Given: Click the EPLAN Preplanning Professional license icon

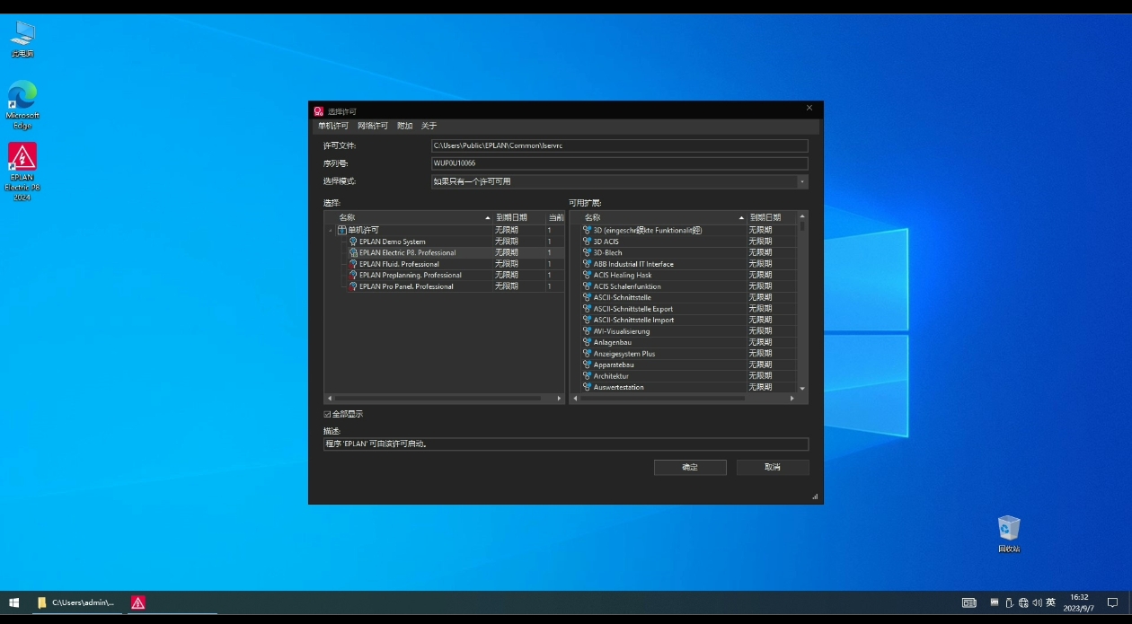Looking at the screenshot, I should point(353,275).
